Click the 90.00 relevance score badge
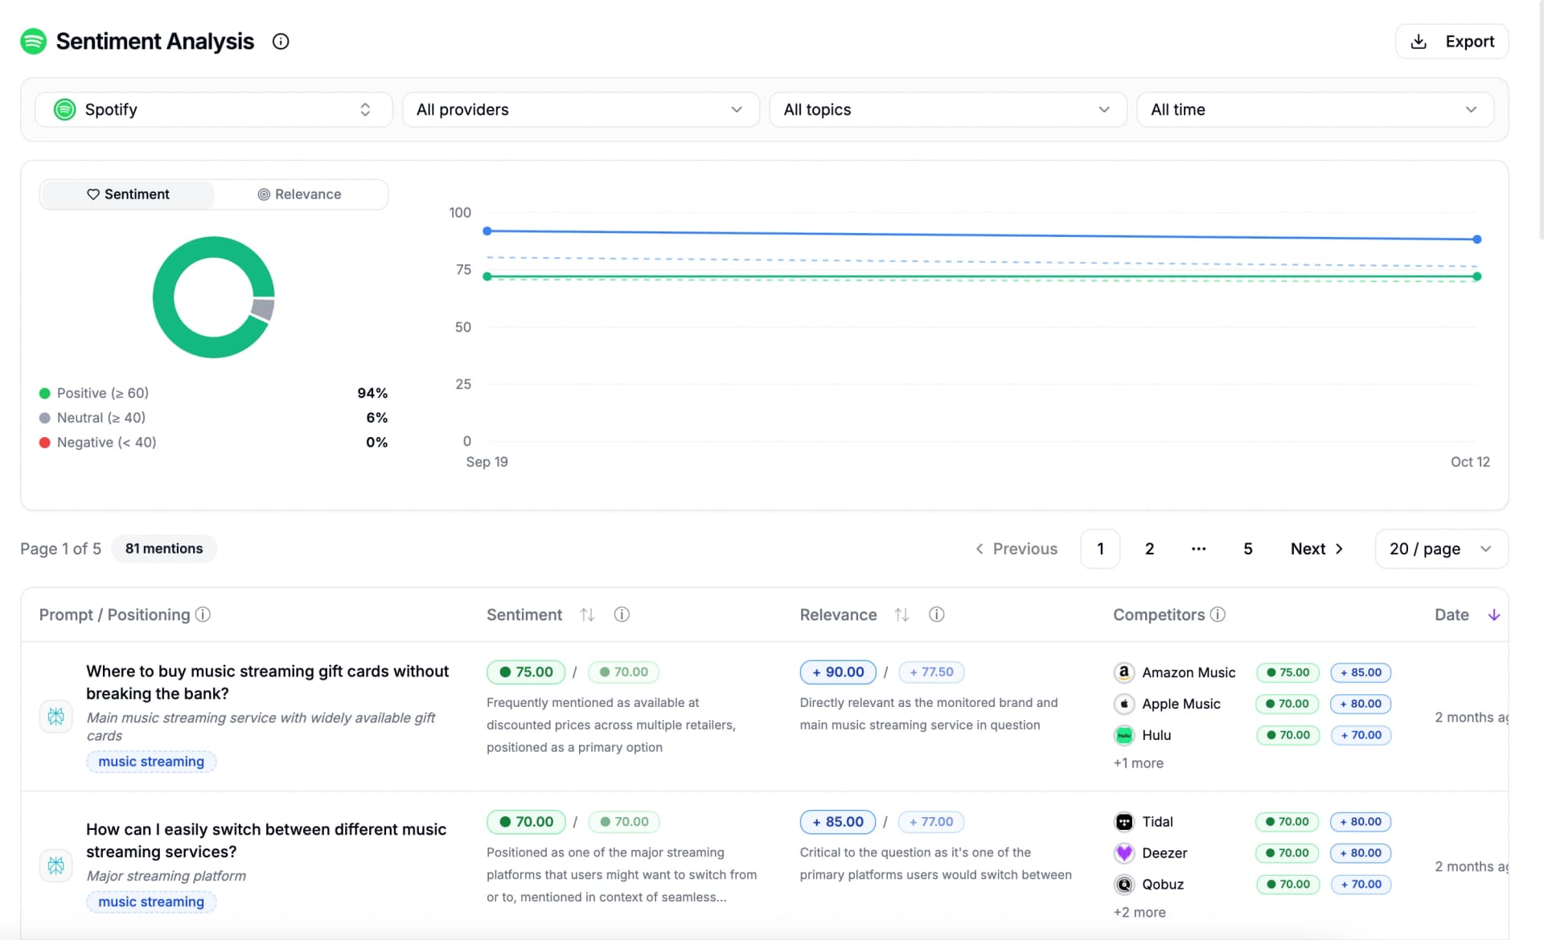The height and width of the screenshot is (940, 1544). [x=838, y=672]
